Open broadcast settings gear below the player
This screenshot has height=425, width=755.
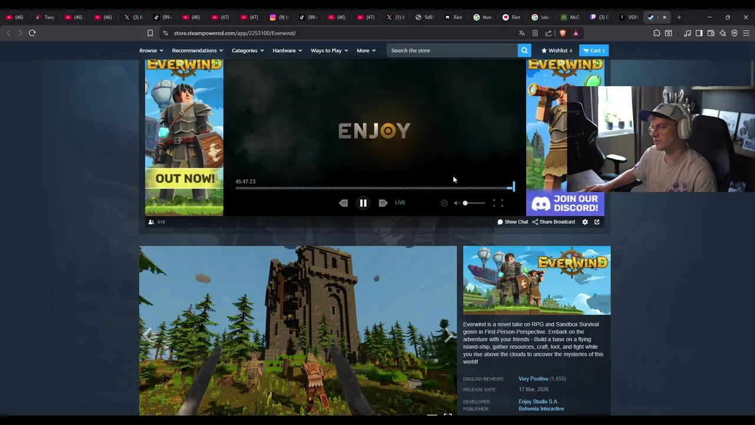(x=585, y=222)
